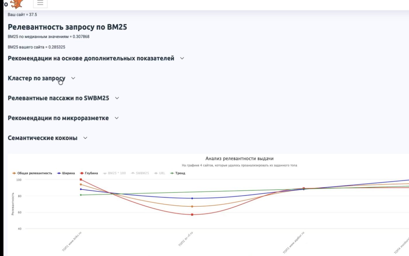Image resolution: width=409 pixels, height=256 pixels.
Task: Expand 'Релевантные пассажи по SWBM25' chevron
Action: click(x=117, y=98)
